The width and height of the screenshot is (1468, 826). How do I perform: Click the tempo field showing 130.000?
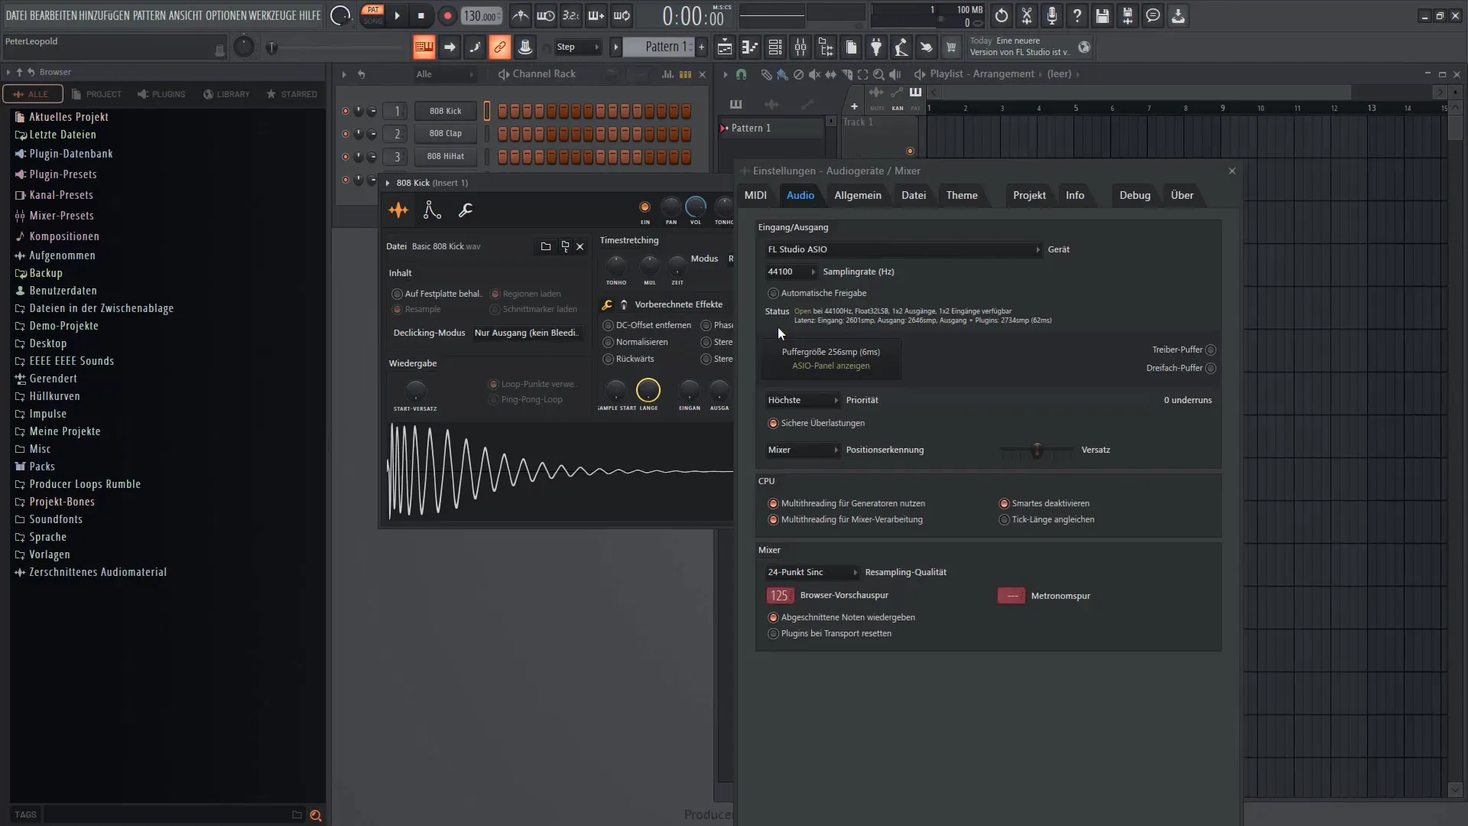(482, 15)
